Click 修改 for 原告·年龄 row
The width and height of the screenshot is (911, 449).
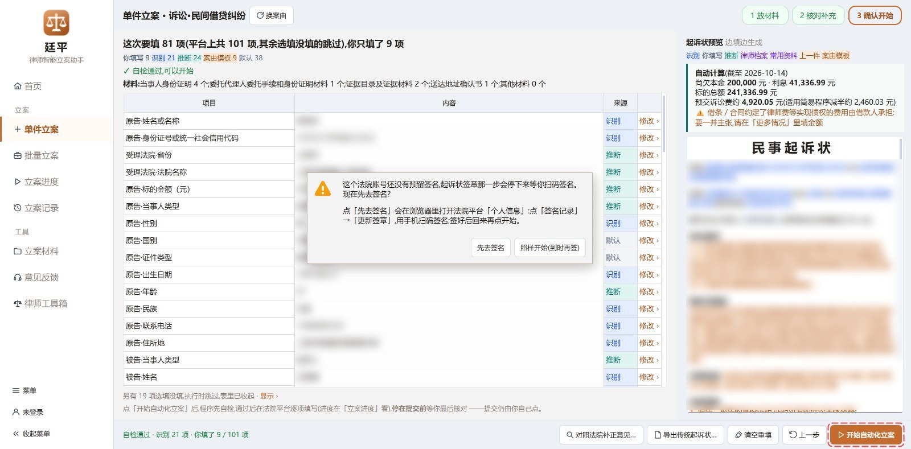(649, 291)
